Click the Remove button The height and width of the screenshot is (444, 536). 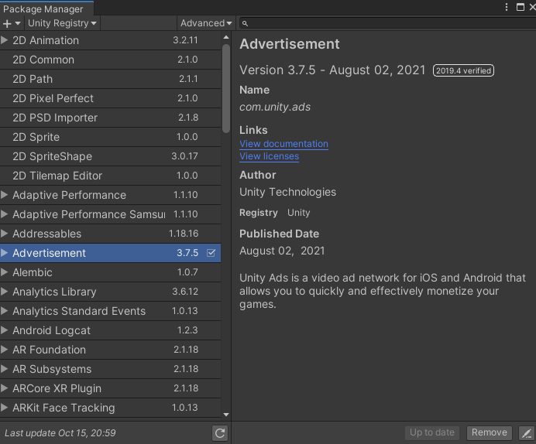click(490, 432)
